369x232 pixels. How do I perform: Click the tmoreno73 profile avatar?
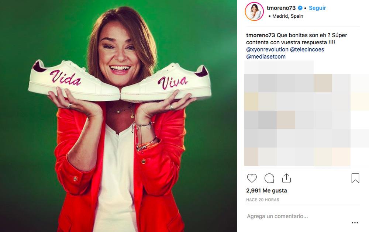[x=254, y=11]
